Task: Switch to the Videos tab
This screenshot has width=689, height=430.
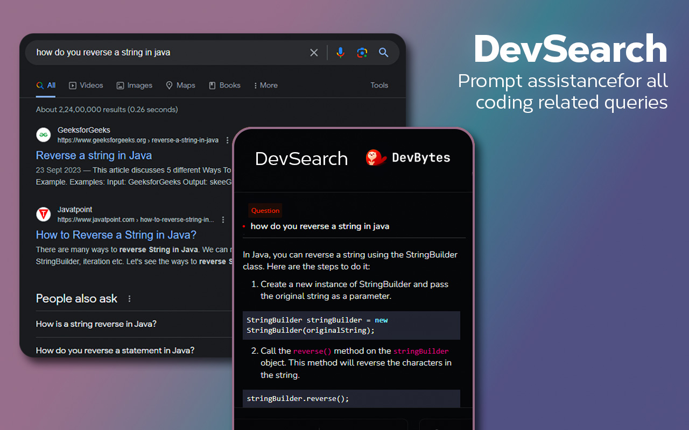Action: pos(86,85)
